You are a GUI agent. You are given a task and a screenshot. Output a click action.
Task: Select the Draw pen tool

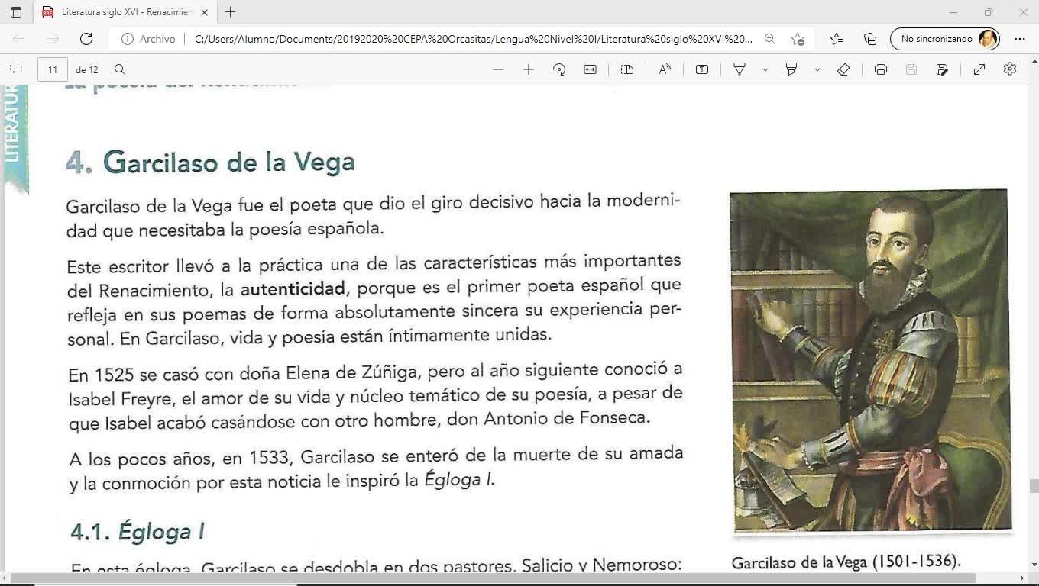[x=740, y=69]
